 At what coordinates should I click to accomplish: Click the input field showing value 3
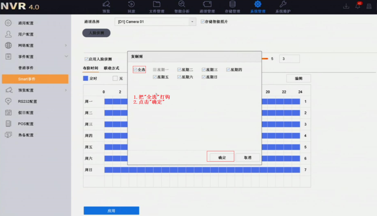(x=289, y=59)
